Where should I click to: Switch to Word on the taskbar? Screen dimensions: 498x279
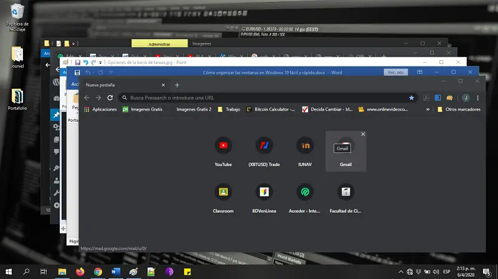click(x=116, y=272)
